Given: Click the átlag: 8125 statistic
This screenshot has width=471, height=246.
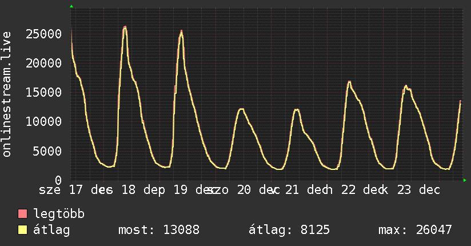Looking at the screenshot, I should pos(289,230).
